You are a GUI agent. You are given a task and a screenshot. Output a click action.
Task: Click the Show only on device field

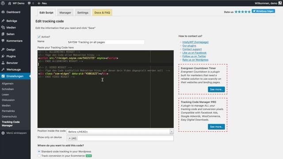click(120, 138)
